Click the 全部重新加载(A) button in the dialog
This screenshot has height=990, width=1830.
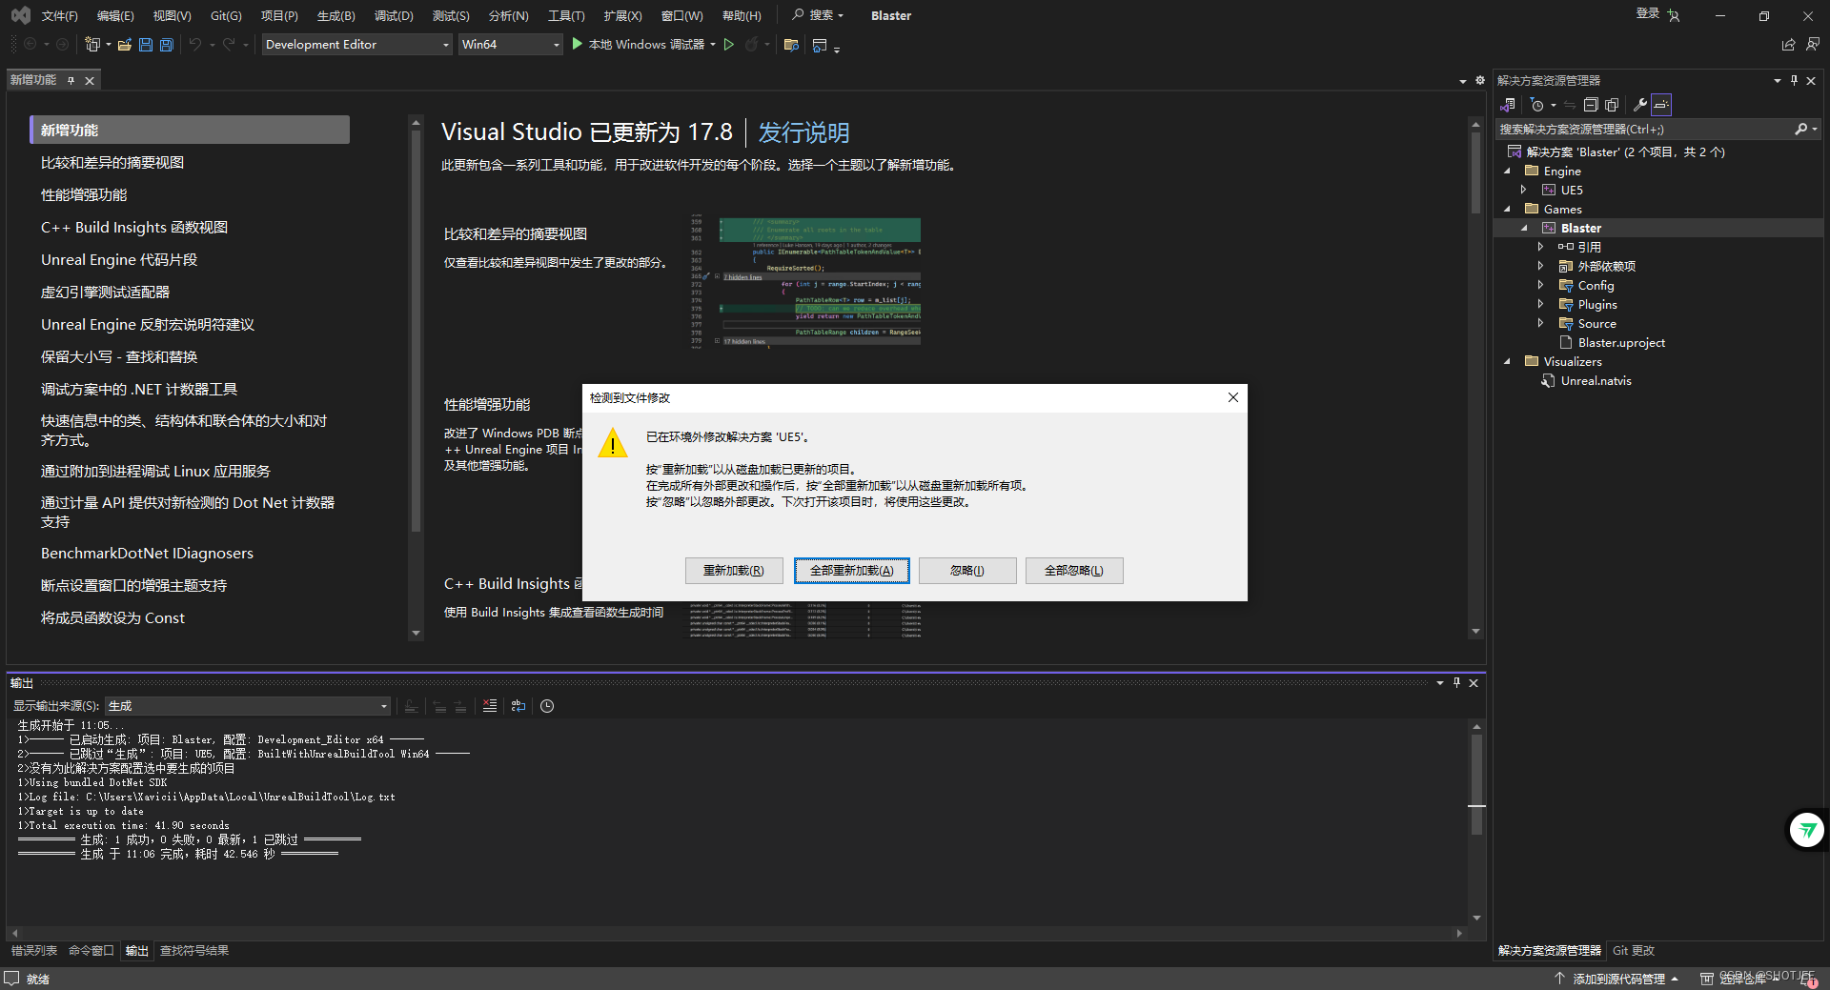851,570
